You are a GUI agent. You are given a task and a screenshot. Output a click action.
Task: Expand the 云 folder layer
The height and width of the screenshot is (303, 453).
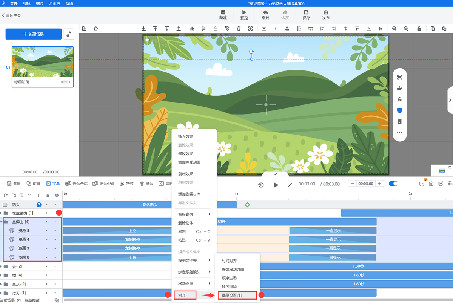point(2,266)
